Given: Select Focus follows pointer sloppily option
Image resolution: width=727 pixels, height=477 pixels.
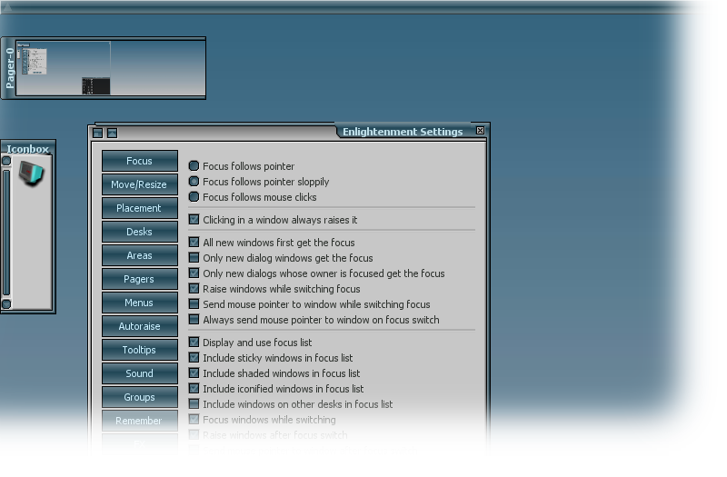Looking at the screenshot, I should (194, 181).
